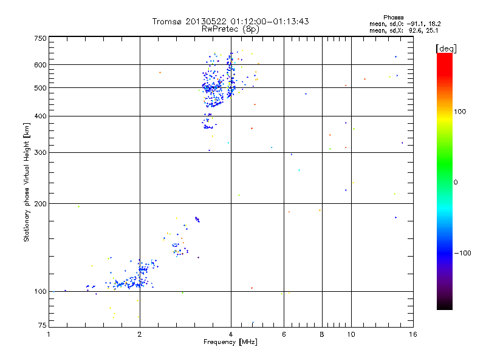
Task: Click the plot title 'Tromsø 20130522 01:12:00-01:13:43'
Action: (230, 21)
